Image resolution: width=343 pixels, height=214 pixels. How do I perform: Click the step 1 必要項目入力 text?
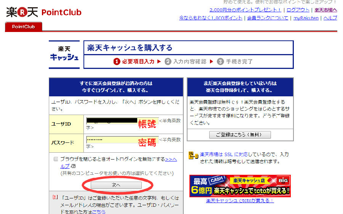tap(138, 62)
